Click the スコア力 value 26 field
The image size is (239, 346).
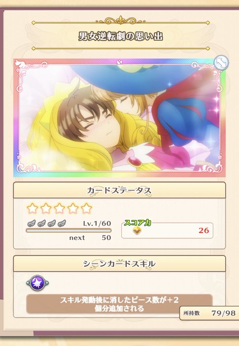point(167,230)
